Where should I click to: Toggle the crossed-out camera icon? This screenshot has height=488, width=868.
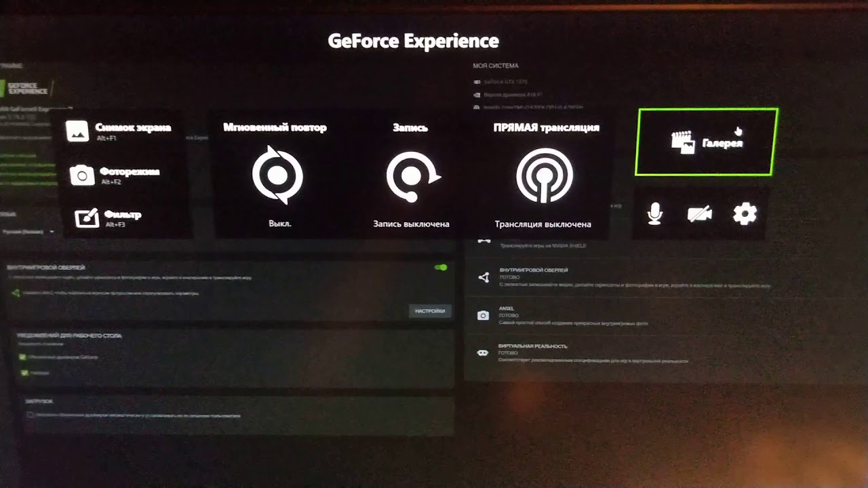[x=699, y=214]
